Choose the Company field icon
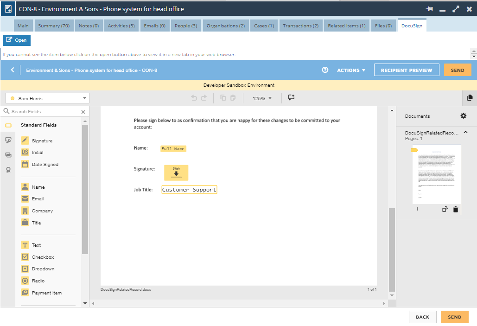Viewport: 477px width, 326px height. tap(25, 211)
